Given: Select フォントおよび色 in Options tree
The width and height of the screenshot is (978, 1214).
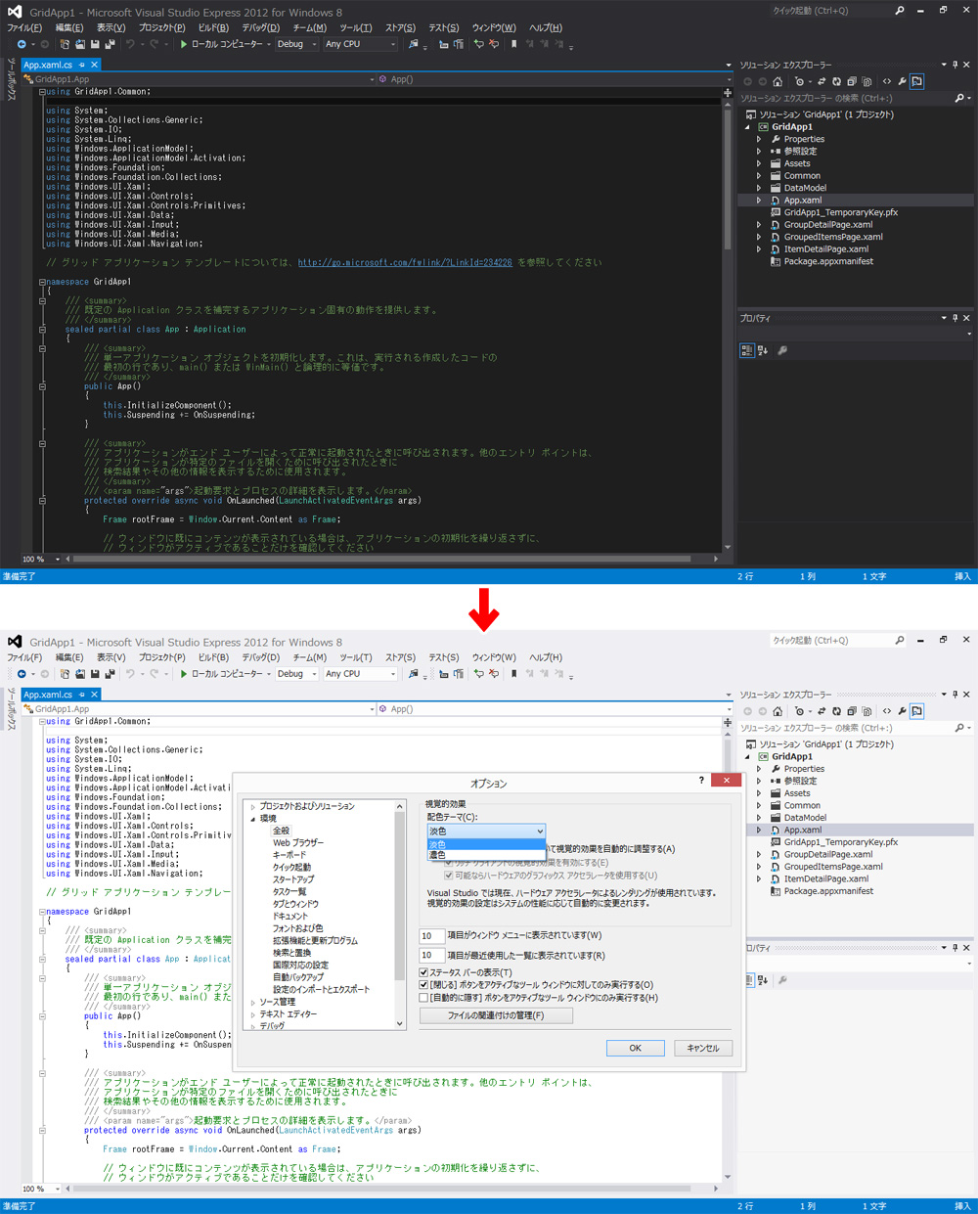Looking at the screenshot, I should pyautogui.click(x=297, y=928).
